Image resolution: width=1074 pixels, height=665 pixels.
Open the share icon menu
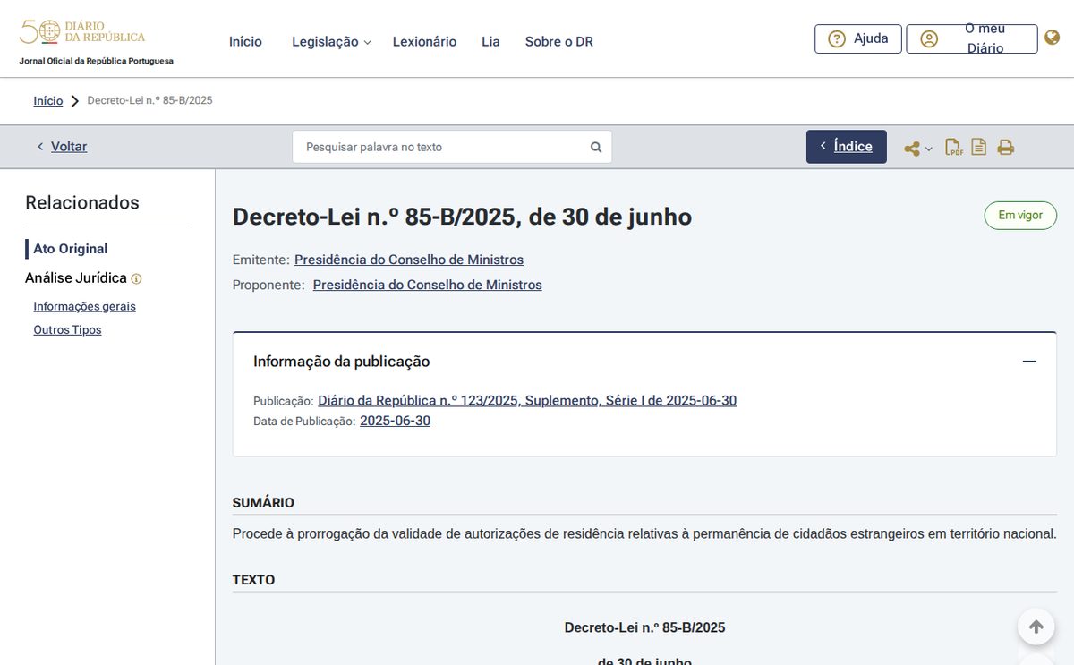(x=912, y=149)
